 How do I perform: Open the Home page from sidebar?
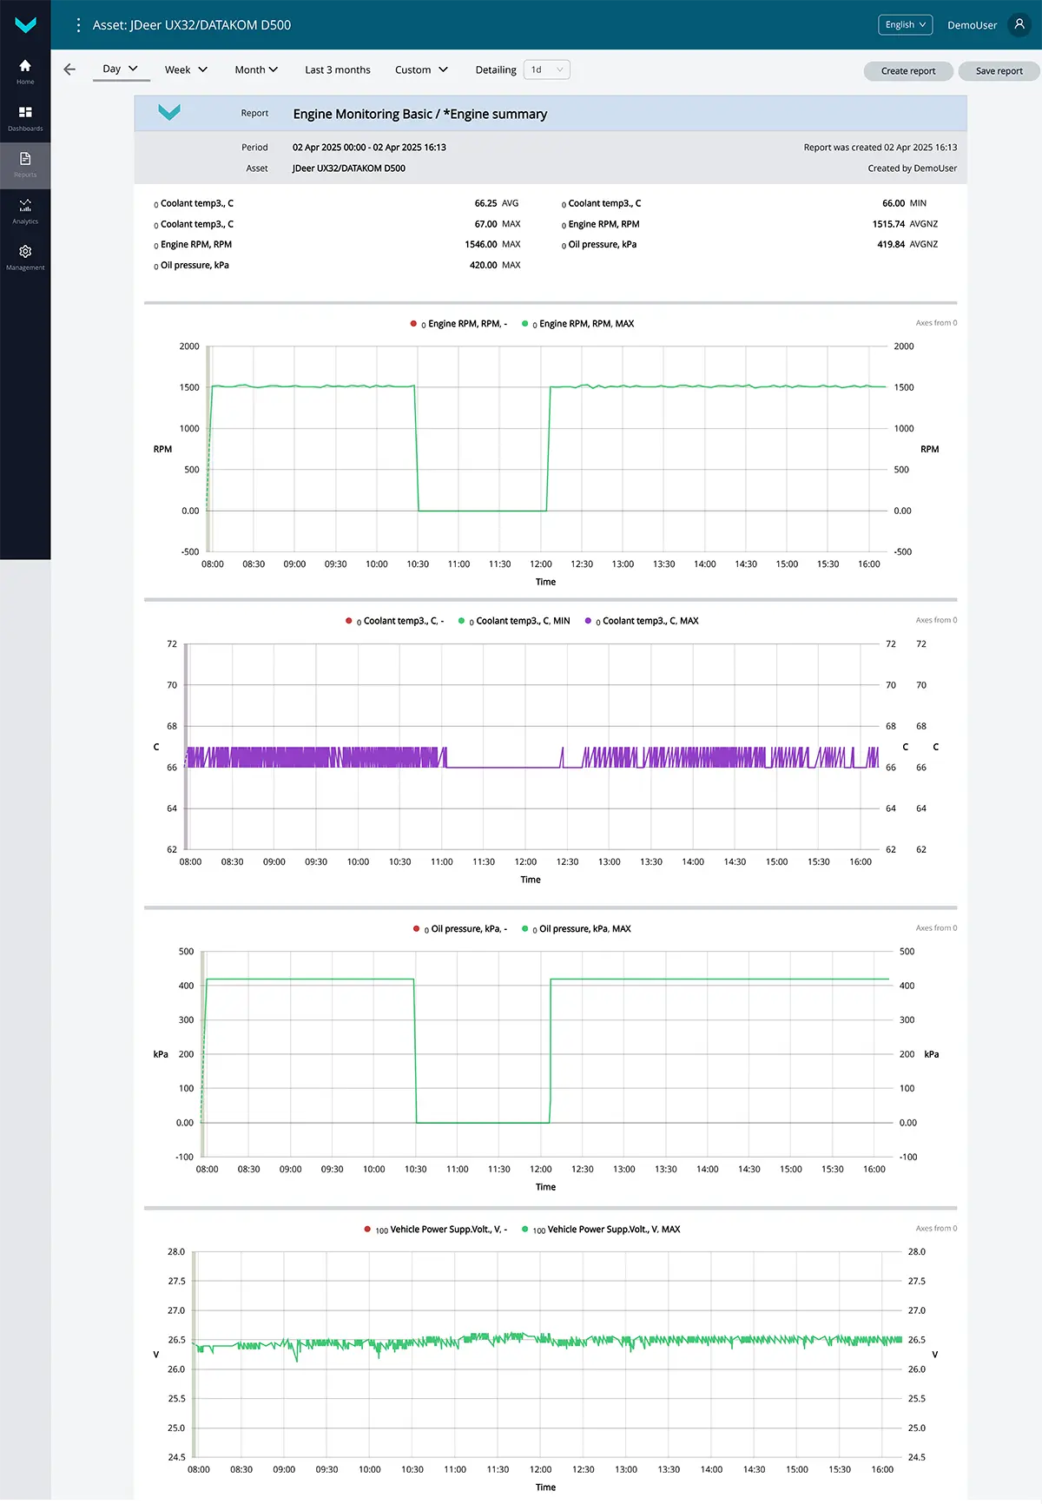click(25, 71)
